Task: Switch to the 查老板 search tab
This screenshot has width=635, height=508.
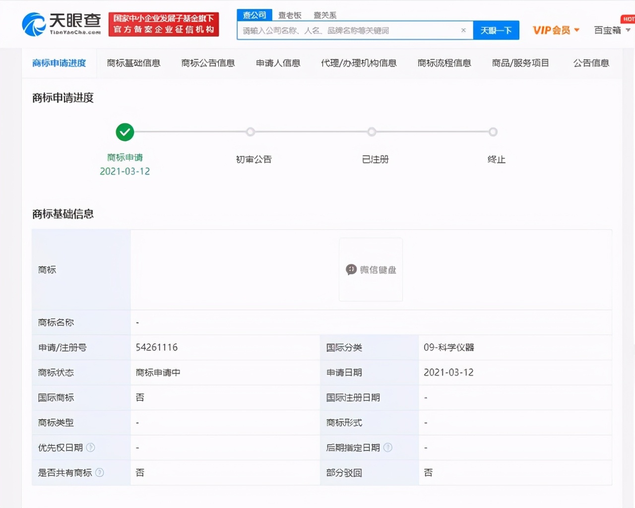Action: point(290,15)
